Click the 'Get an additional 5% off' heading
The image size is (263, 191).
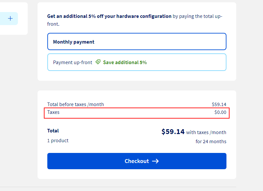pyautogui.click(x=109, y=16)
